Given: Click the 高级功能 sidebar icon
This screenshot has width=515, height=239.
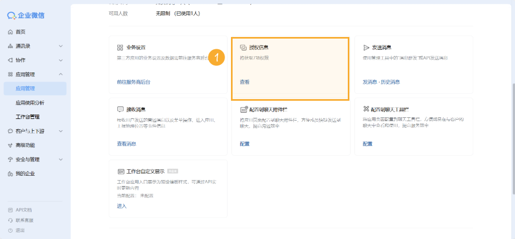Looking at the screenshot, I should tap(10, 145).
